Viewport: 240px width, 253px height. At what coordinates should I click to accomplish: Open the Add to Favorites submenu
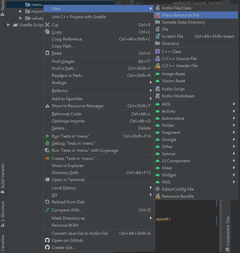click(x=99, y=99)
